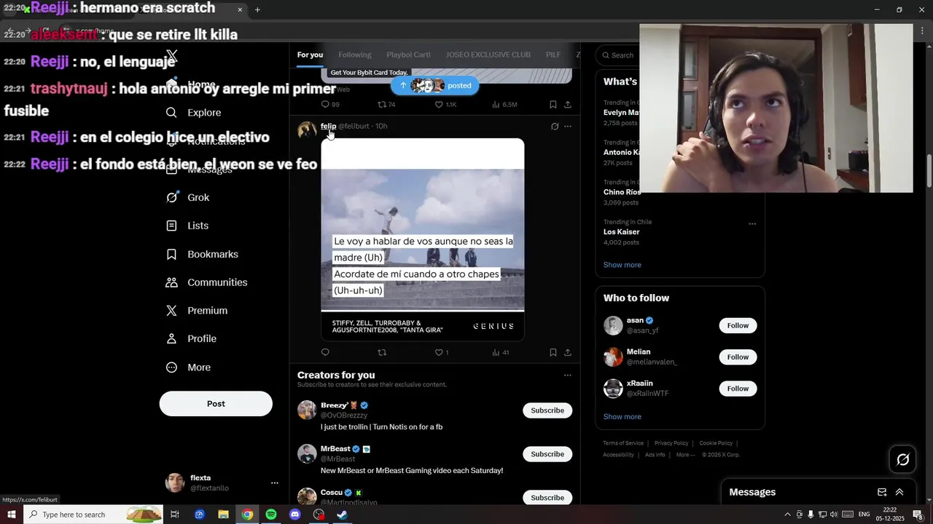Open a new browser tab
Image resolution: width=933 pixels, height=524 pixels.
click(x=257, y=9)
